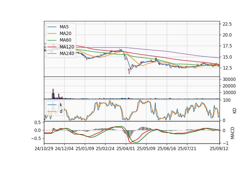Click the 22.5 price axis tick
244x175 pixels.
tap(227, 24)
